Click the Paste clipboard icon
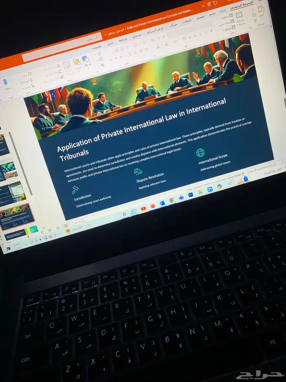This screenshot has width=286, height=382. tap(261, 9)
